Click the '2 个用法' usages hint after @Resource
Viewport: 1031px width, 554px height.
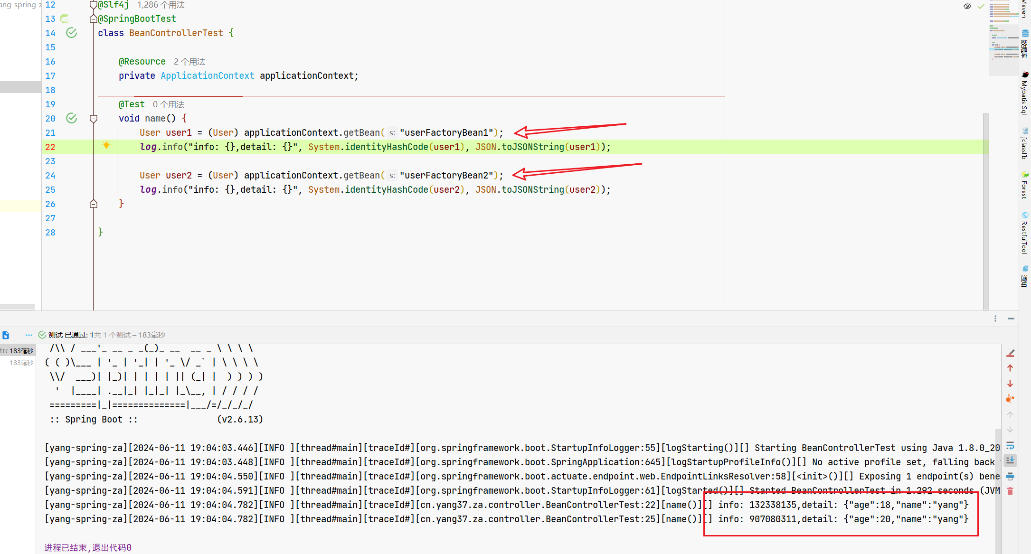189,62
